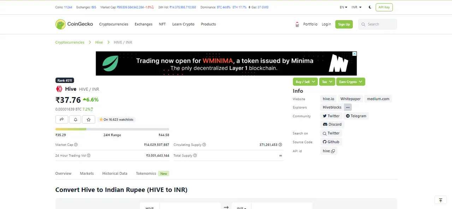Screen dimensions: 452x209
Task: Click the Exchanges count 685
Action: pos(94,7)
